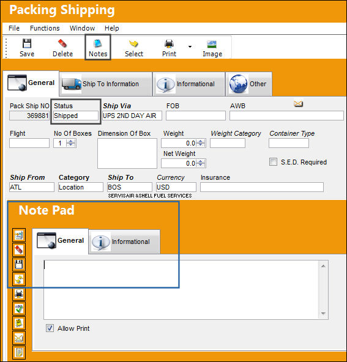Click the Ship From field showing ATL
The height and width of the screenshot is (362, 347).
pos(32,187)
